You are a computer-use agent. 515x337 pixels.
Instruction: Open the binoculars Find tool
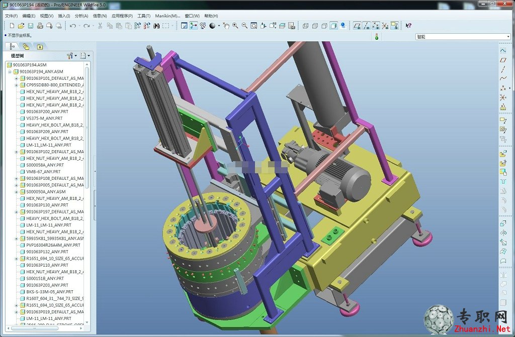click(156, 26)
